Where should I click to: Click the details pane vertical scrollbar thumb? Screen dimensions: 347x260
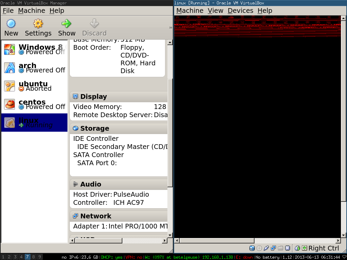170,133
